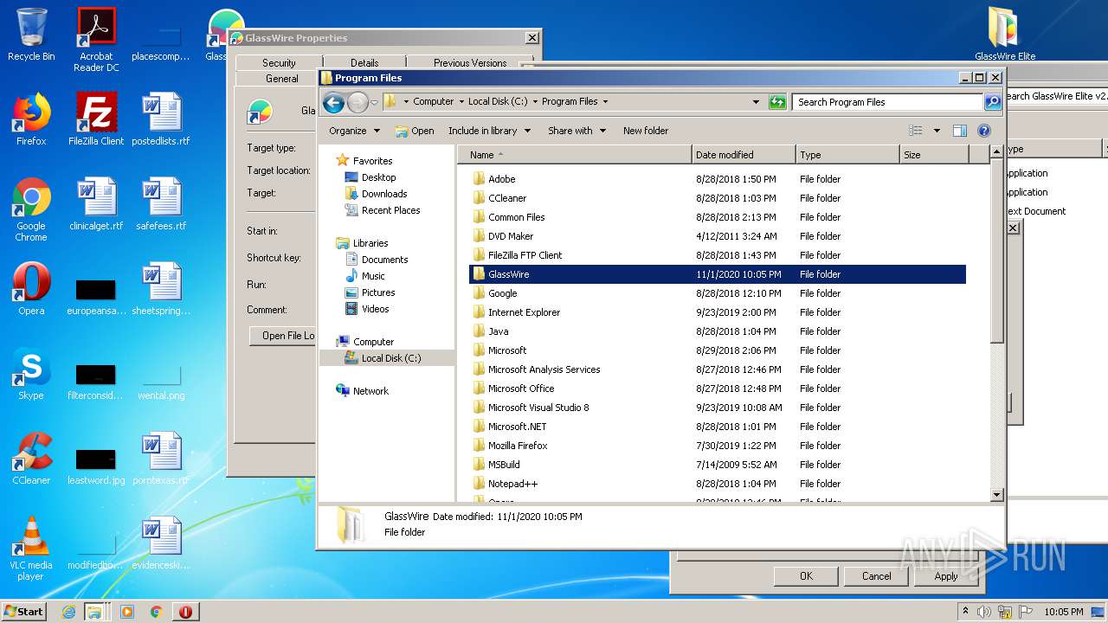Open postedlists.rtf desktop file

tap(161, 119)
